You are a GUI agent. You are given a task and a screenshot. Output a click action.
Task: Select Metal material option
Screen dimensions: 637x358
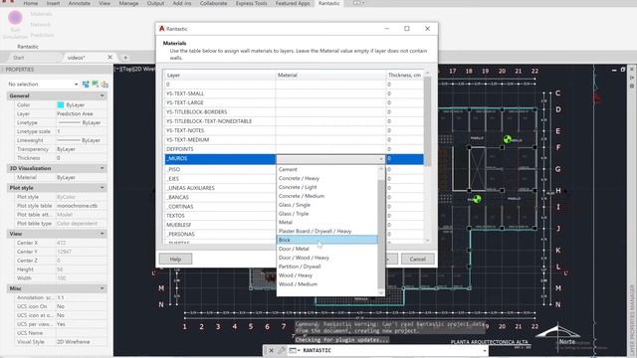[x=327, y=222]
